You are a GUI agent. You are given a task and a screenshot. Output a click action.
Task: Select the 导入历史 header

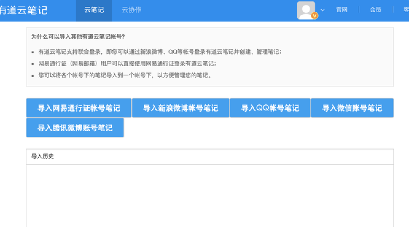coord(210,157)
